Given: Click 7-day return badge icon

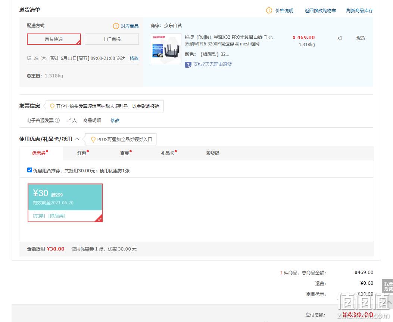Looking at the screenshot, I should click(188, 65).
